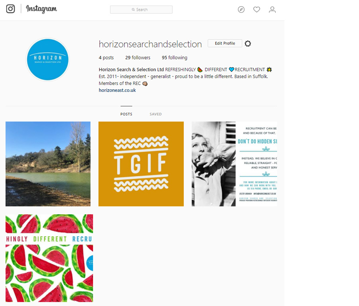The image size is (359, 306).
Task: Open settings gear next to Edit Profile
Action: (x=248, y=43)
